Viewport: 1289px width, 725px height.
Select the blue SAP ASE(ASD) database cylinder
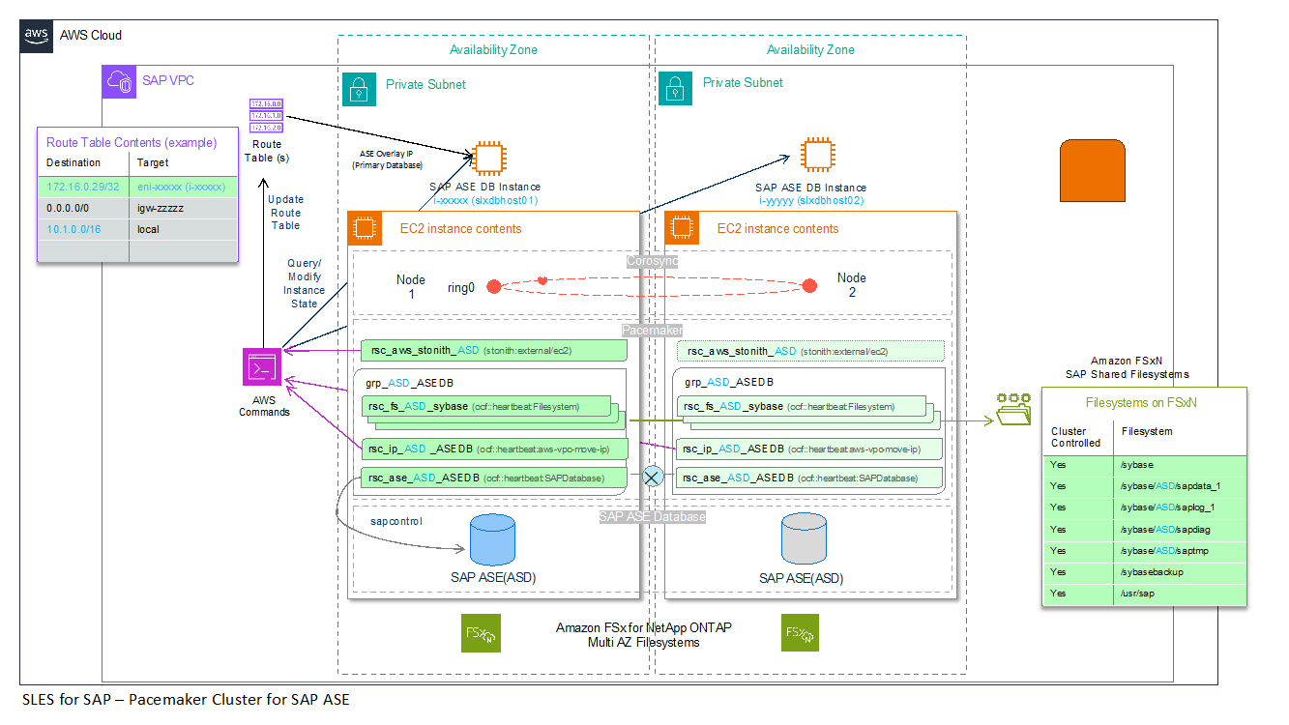[490, 540]
